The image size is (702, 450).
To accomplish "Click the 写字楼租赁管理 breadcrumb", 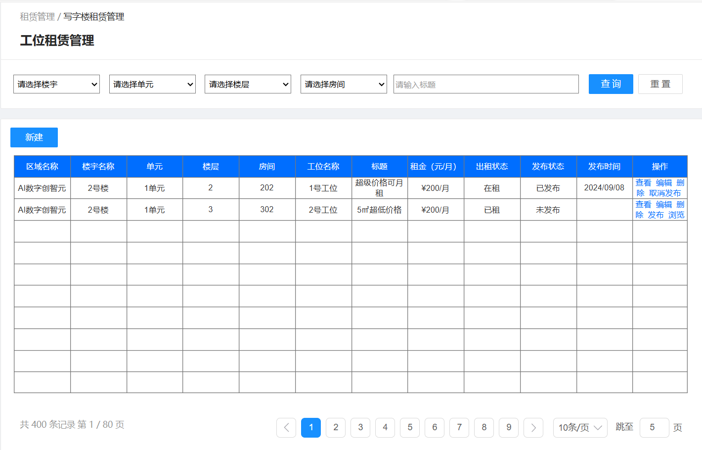I will pyautogui.click(x=94, y=17).
